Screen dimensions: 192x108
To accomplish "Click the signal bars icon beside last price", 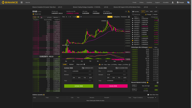I will click(x=59, y=56).
